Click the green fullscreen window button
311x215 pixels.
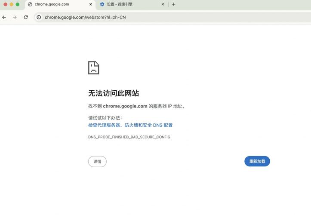(18, 4)
